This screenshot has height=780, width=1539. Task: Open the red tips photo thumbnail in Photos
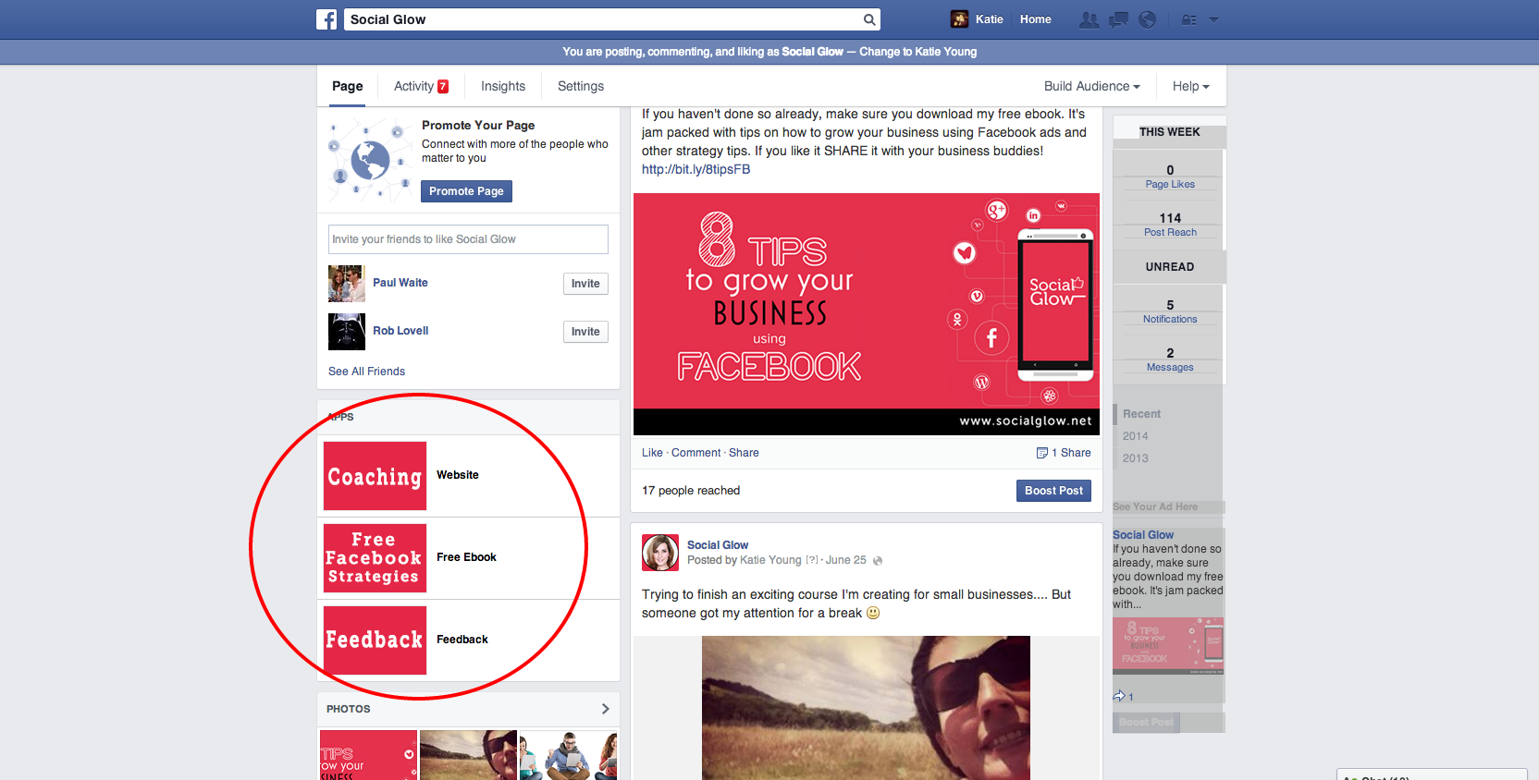point(368,755)
